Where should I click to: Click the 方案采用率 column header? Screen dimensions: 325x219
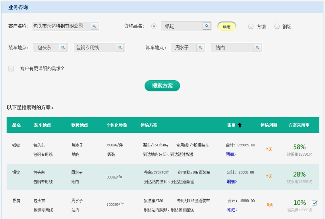point(299,125)
